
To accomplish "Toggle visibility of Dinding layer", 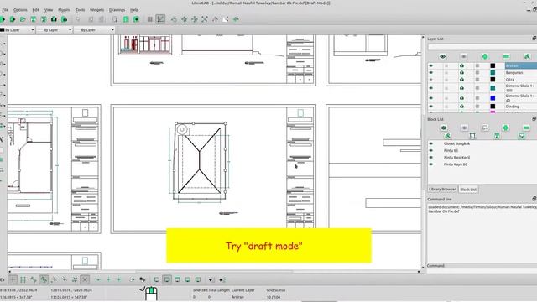I will [x=430, y=107].
